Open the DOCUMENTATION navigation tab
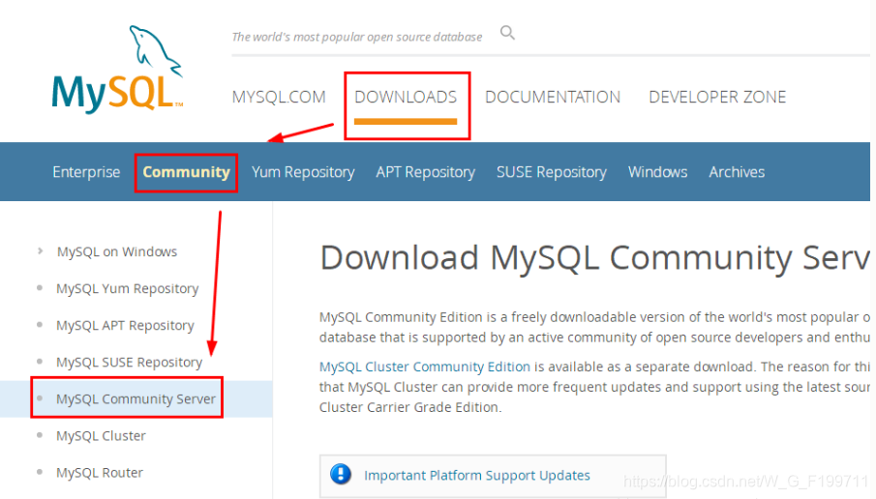 point(553,97)
